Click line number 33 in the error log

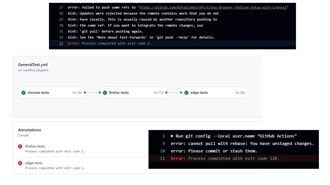coord(61,43)
